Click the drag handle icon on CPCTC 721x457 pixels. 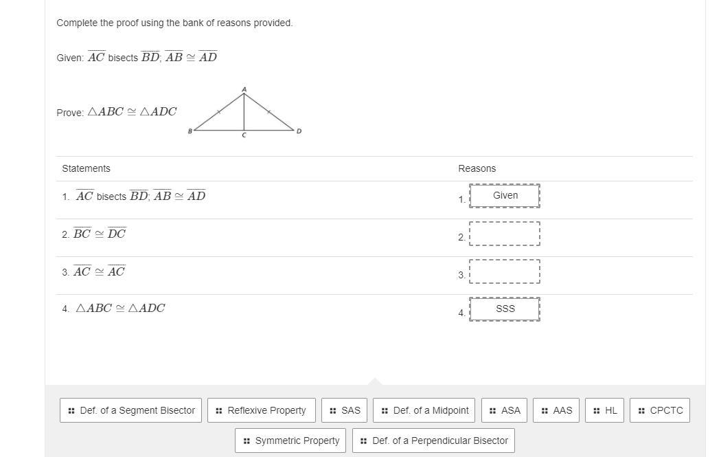click(x=641, y=410)
